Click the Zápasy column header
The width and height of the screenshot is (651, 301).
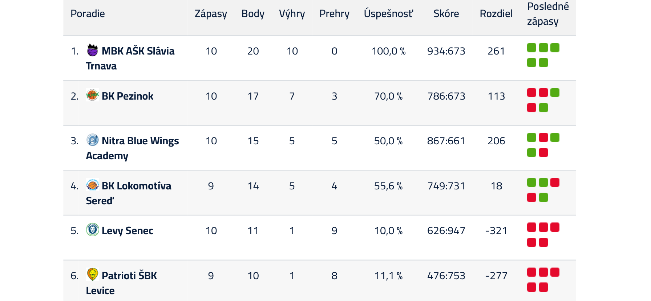(x=211, y=14)
